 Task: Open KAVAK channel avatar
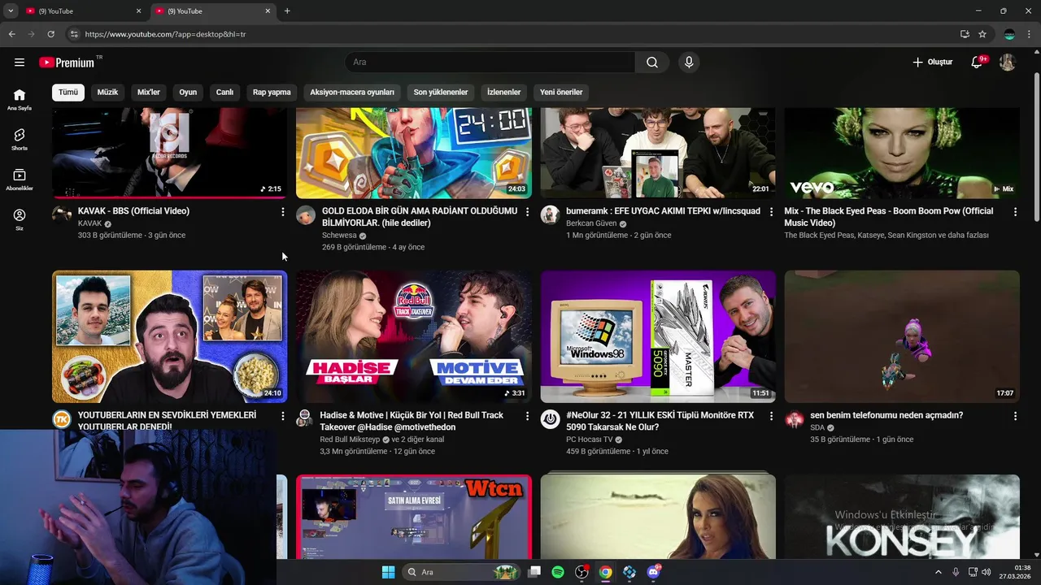[x=62, y=214]
